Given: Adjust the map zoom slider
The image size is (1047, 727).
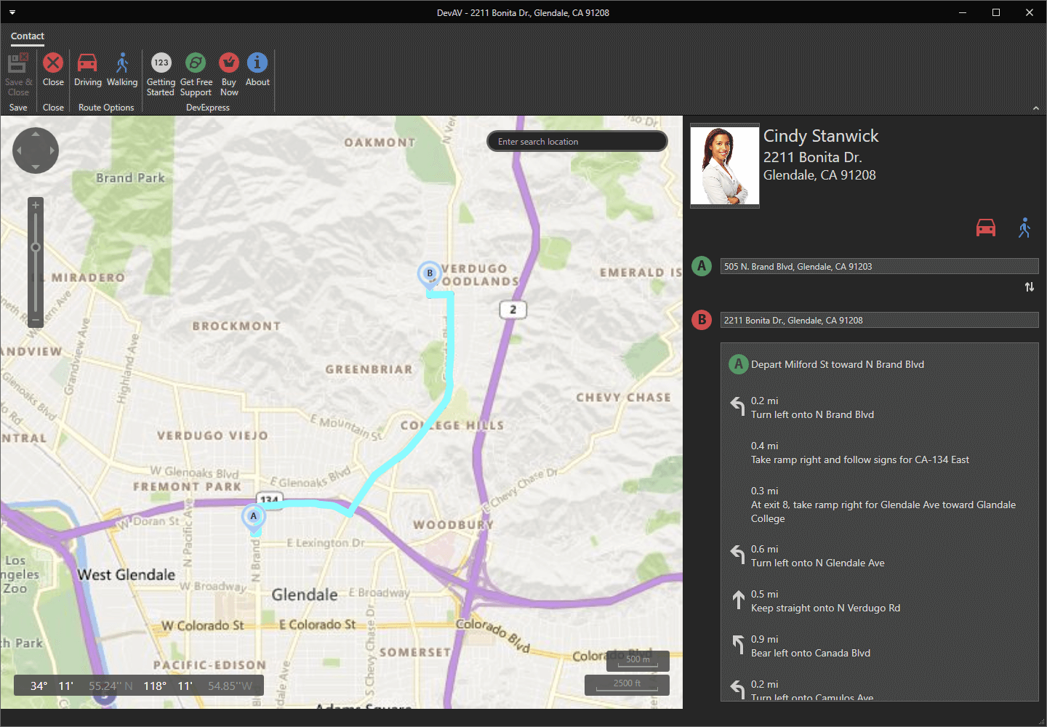Looking at the screenshot, I should point(35,247).
